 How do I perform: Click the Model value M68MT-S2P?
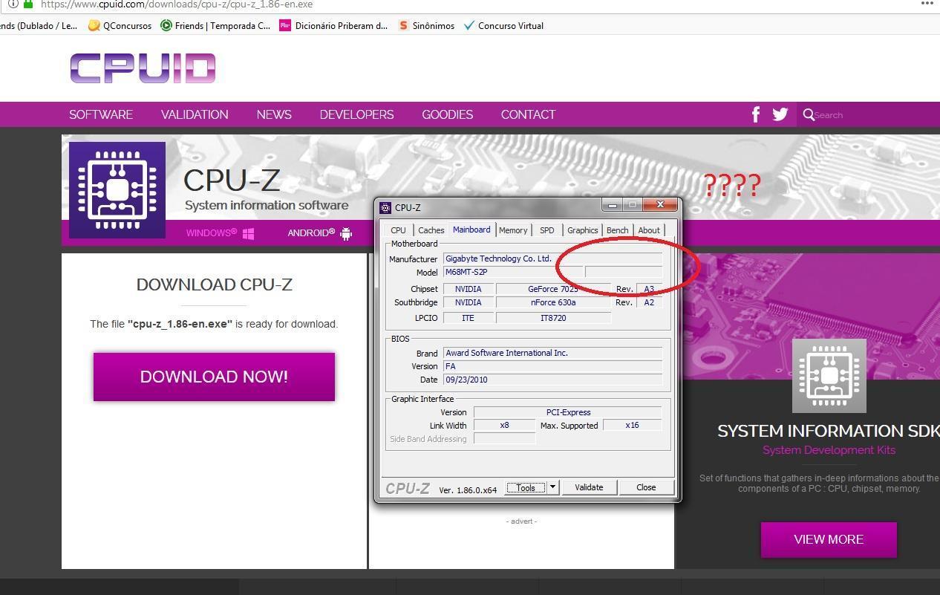pos(512,272)
